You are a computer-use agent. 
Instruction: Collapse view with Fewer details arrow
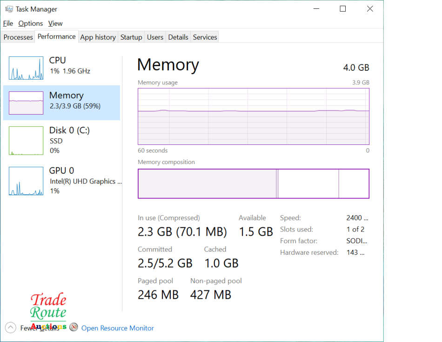tap(11, 328)
